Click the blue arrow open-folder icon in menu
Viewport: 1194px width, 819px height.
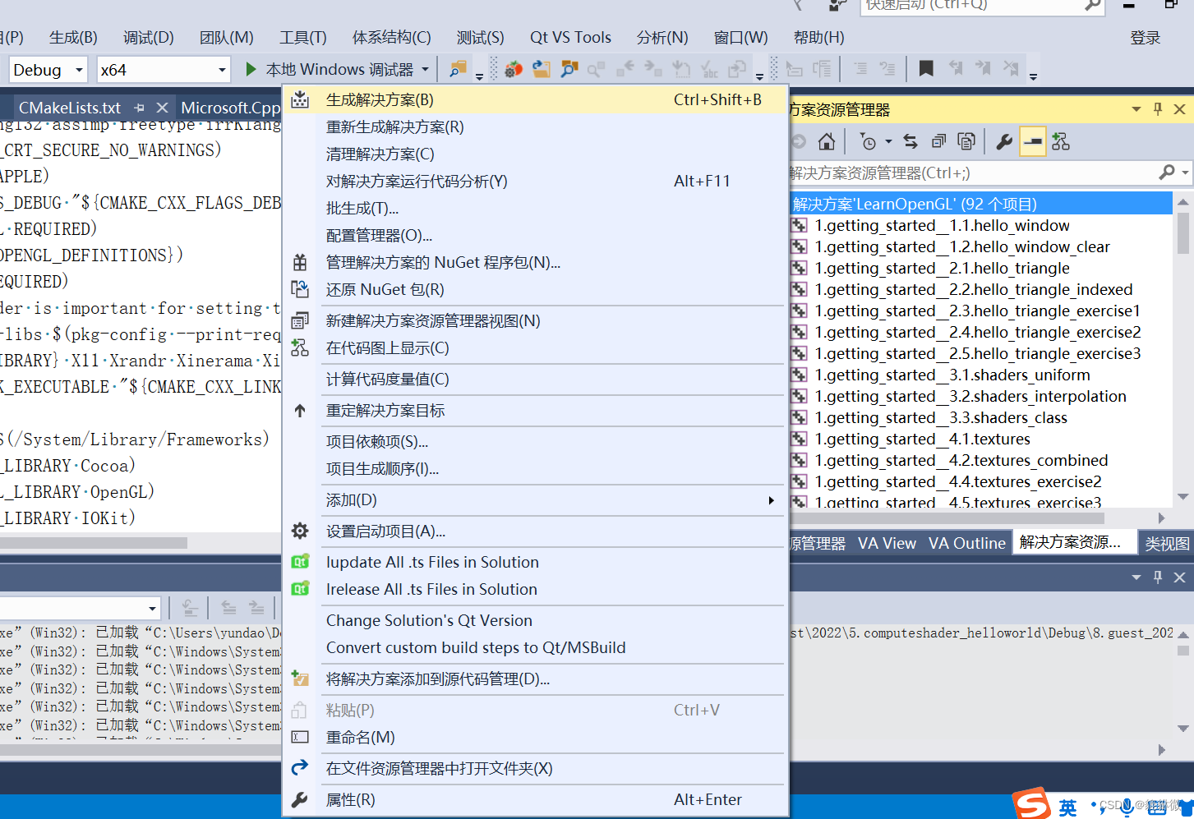tap(300, 768)
